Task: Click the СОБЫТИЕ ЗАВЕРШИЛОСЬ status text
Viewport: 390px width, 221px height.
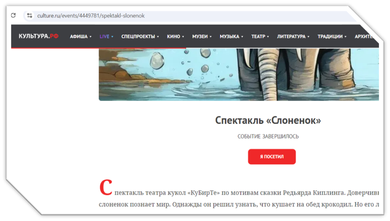Action: [268, 136]
